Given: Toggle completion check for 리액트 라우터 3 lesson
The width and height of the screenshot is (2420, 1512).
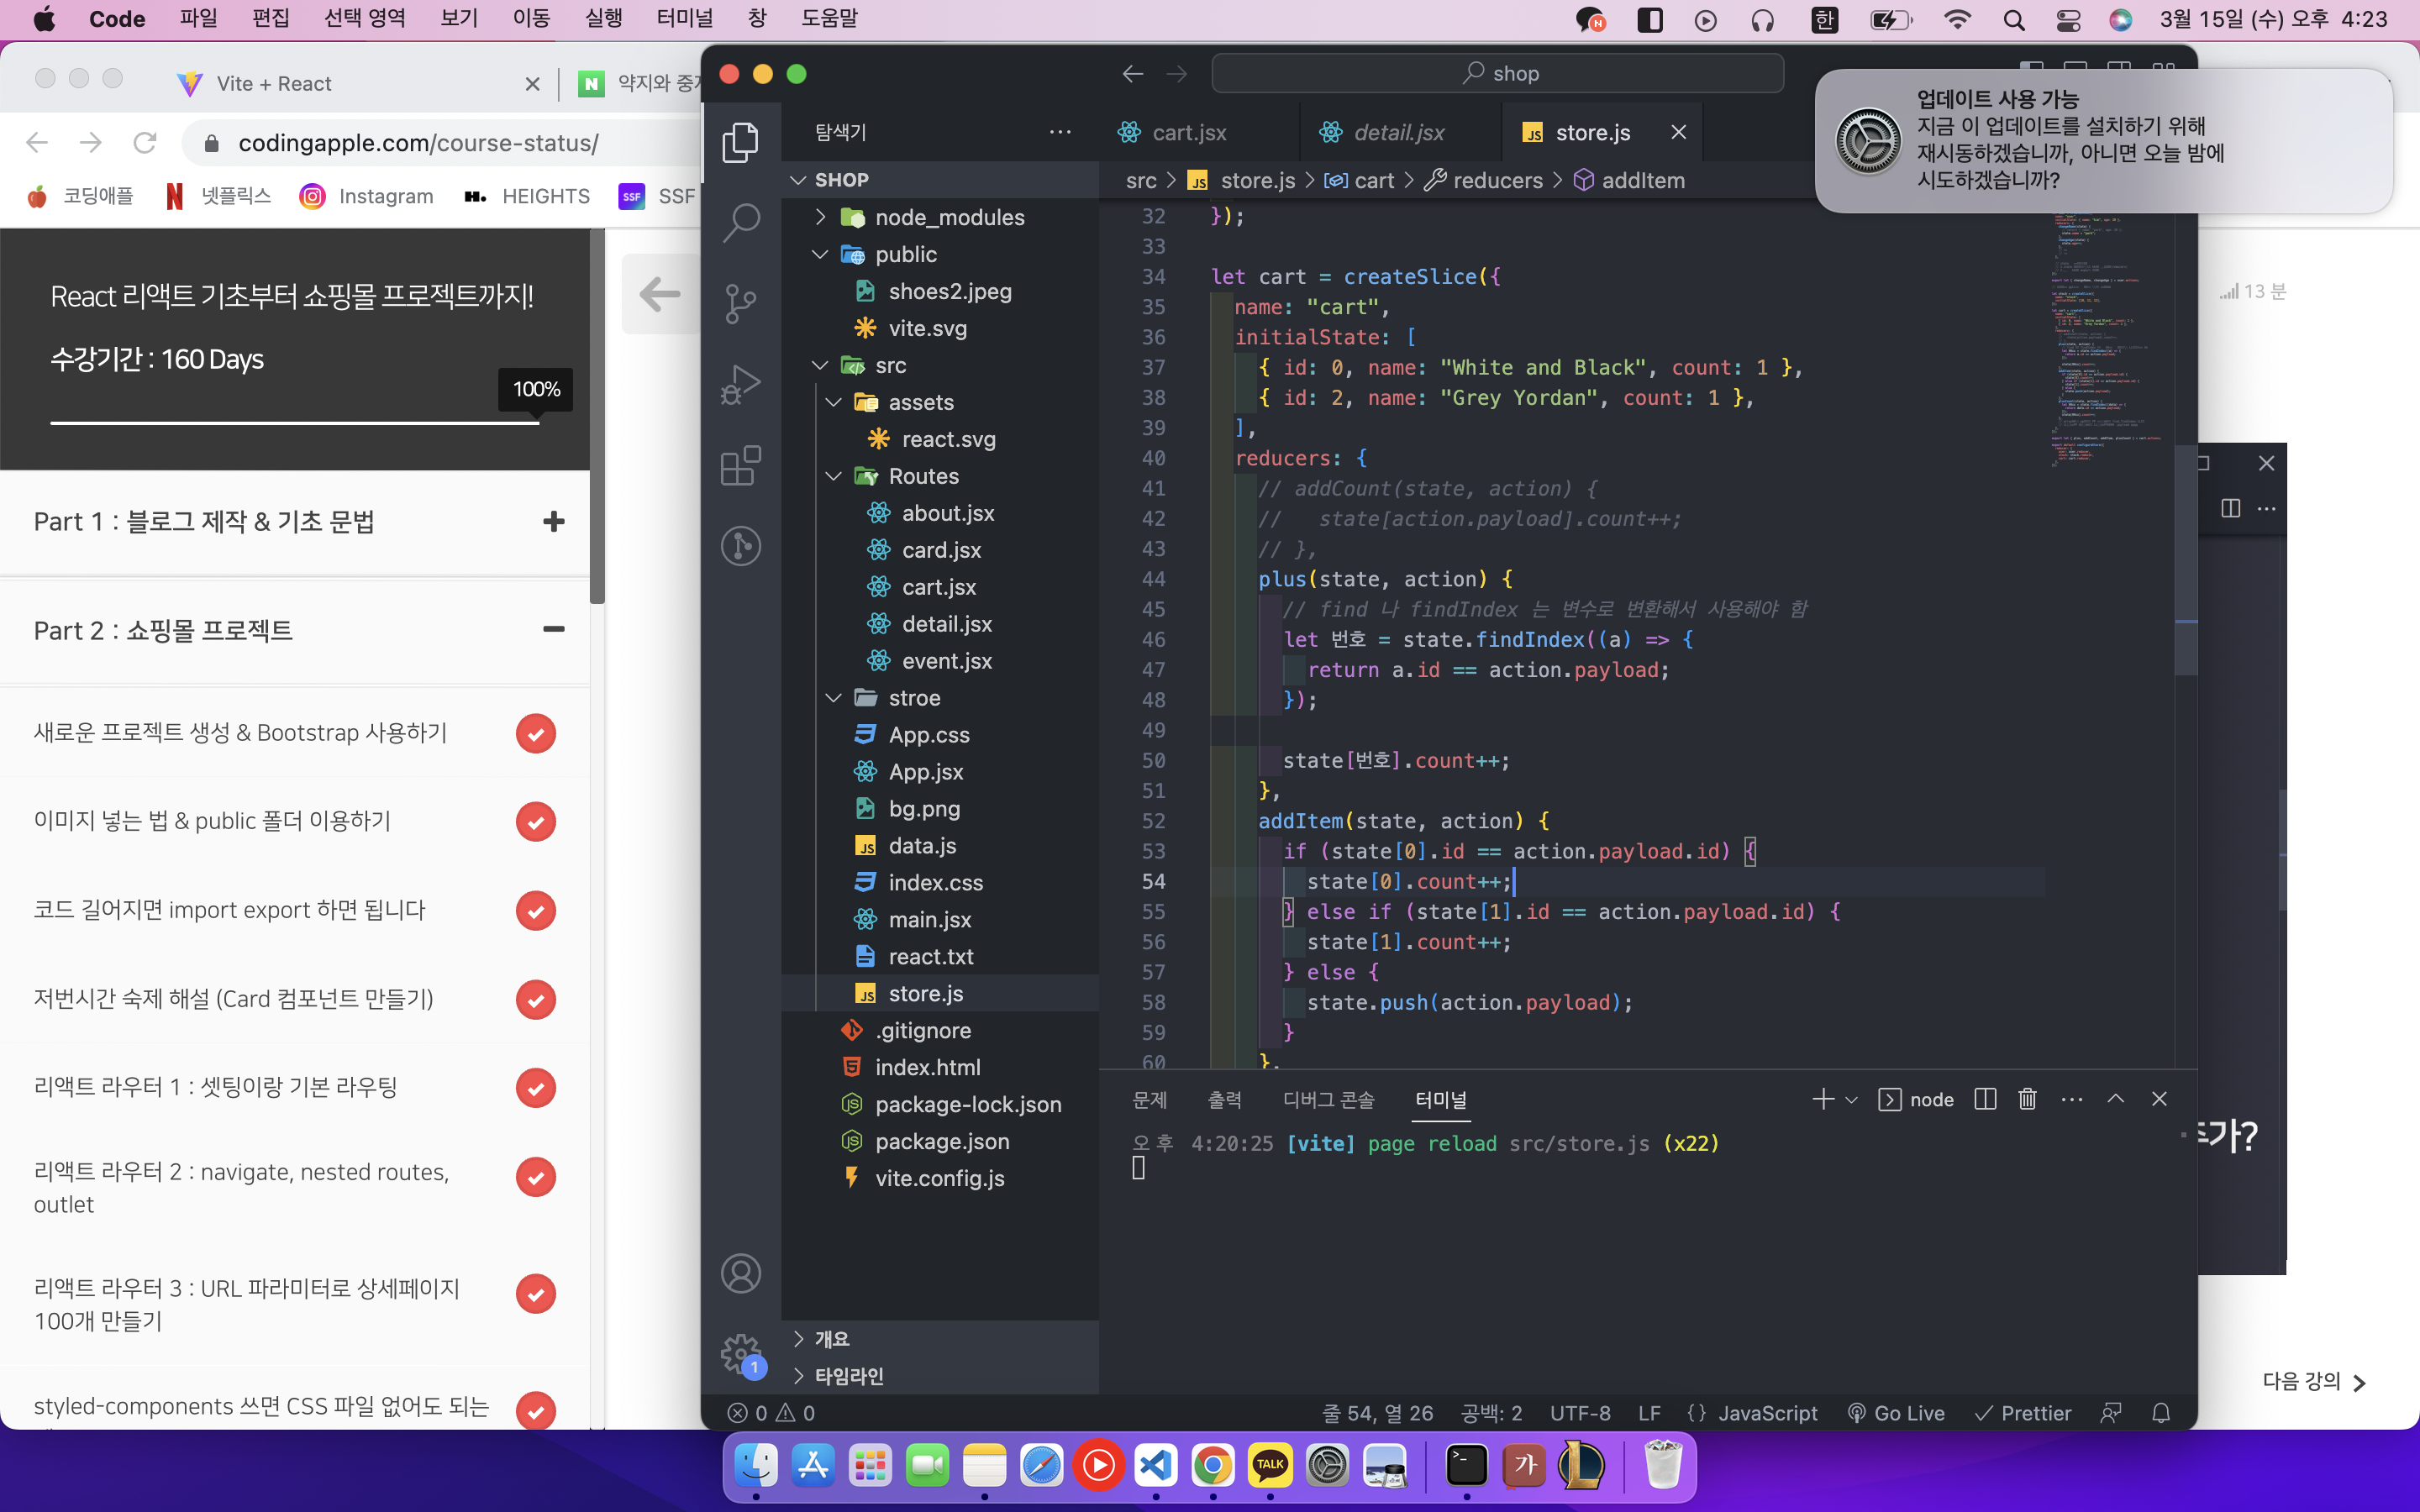Looking at the screenshot, I should (x=536, y=1294).
